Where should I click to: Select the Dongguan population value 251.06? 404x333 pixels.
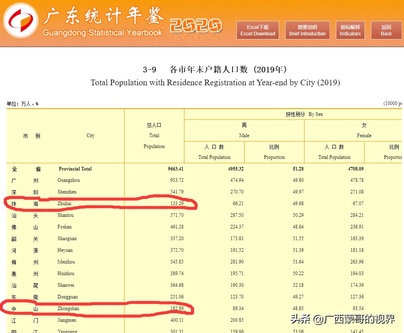(x=177, y=296)
